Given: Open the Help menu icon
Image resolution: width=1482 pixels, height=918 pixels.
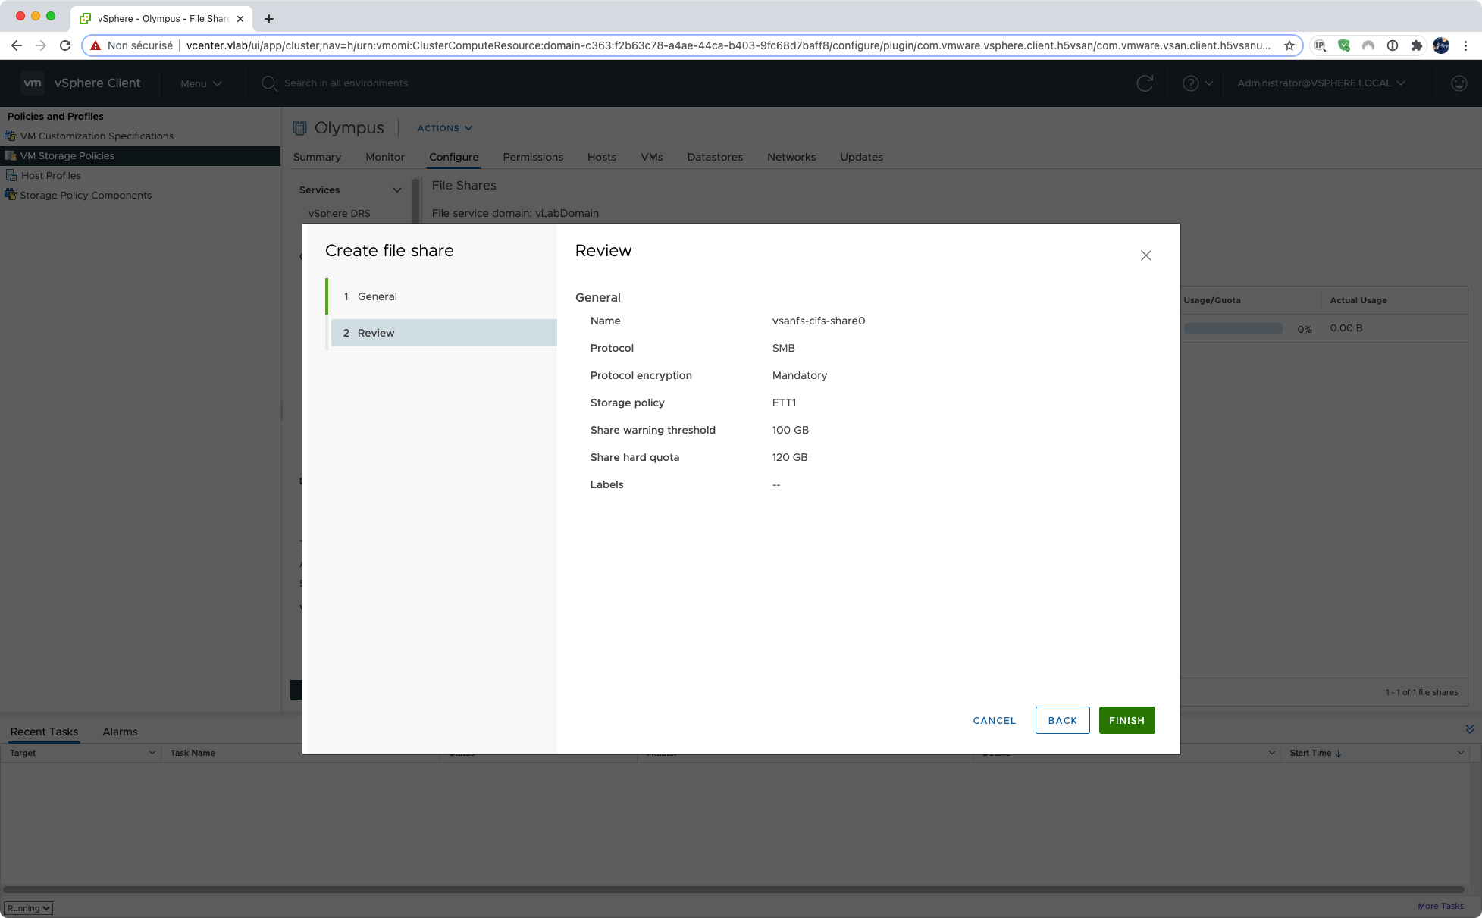Looking at the screenshot, I should pyautogui.click(x=1198, y=83).
